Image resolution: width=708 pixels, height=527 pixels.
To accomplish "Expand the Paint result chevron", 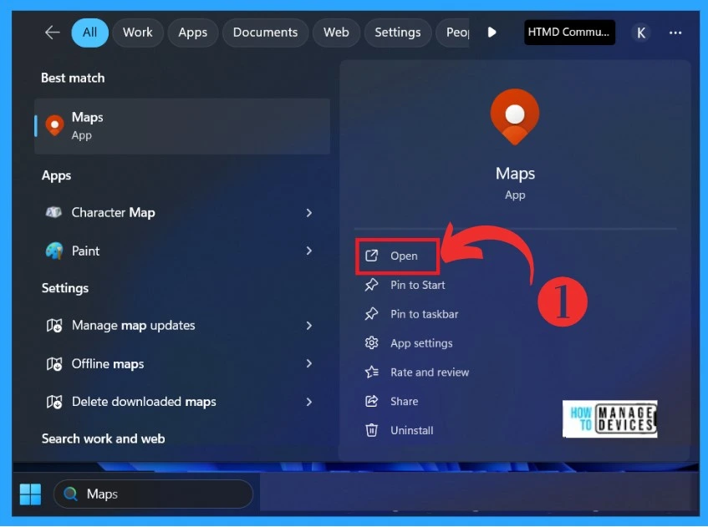I will coord(309,251).
